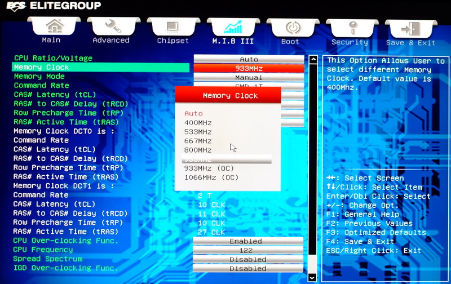Screen dimensions: 451x284
Task: Click the F2: Previous Values hint
Action: (369, 223)
